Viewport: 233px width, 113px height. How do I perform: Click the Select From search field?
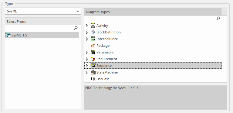39,28
